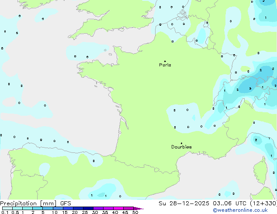
Task: Click the above-50 mm legend arrow tip
Action: pyautogui.click(x=138, y=209)
